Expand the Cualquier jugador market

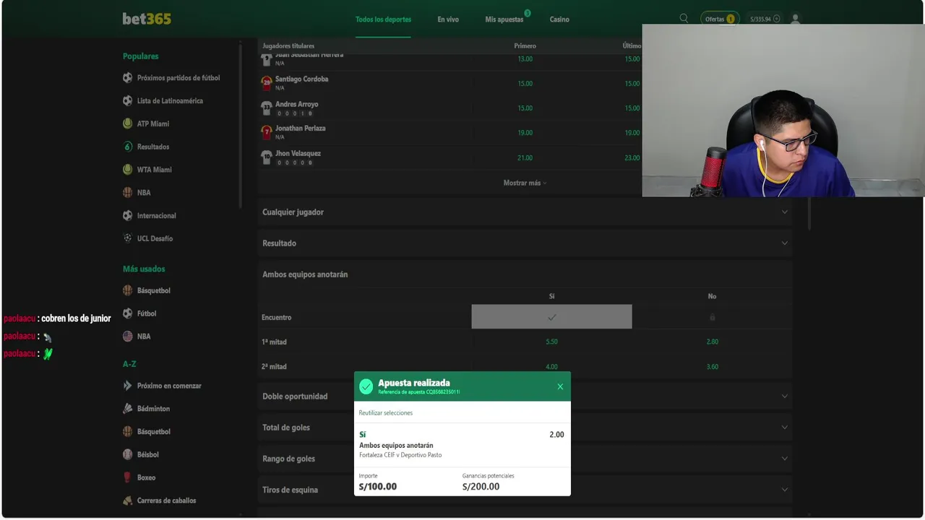(x=525, y=212)
